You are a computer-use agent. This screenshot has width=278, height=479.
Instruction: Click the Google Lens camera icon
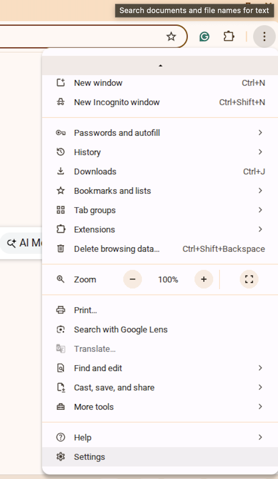[60, 329]
